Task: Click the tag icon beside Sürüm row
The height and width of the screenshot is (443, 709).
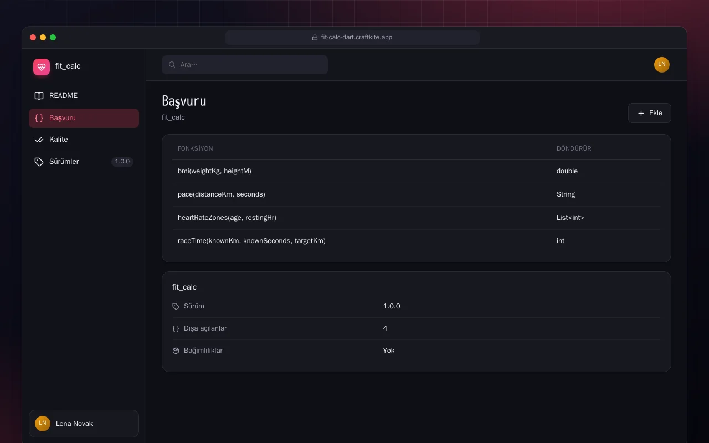Action: pyautogui.click(x=176, y=306)
